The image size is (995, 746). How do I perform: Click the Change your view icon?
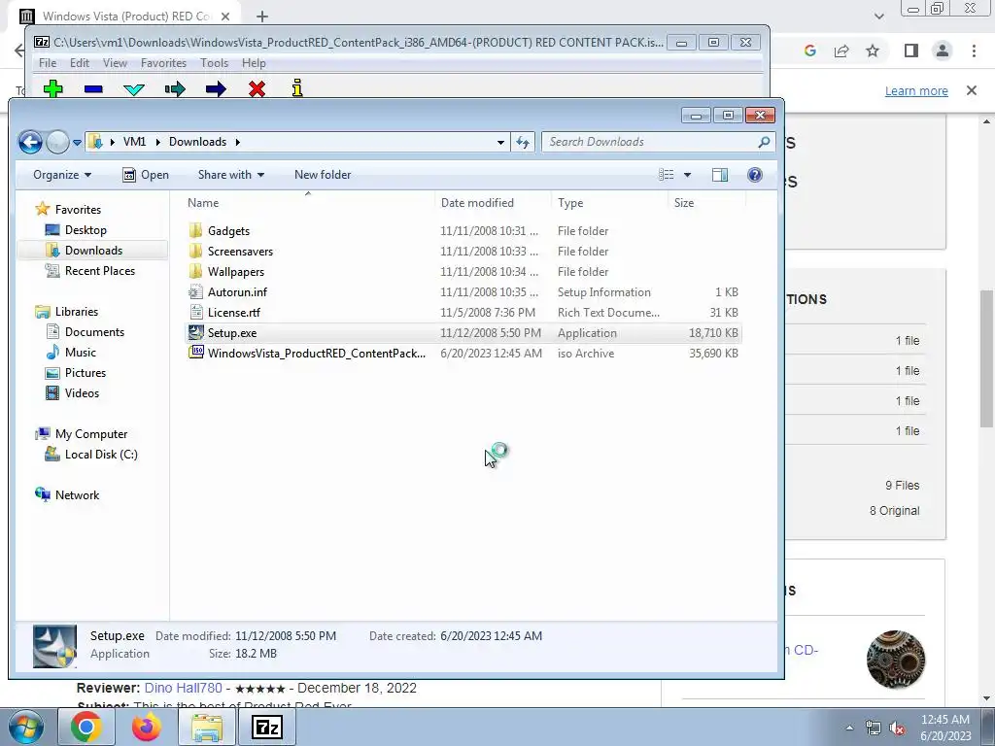tap(667, 175)
